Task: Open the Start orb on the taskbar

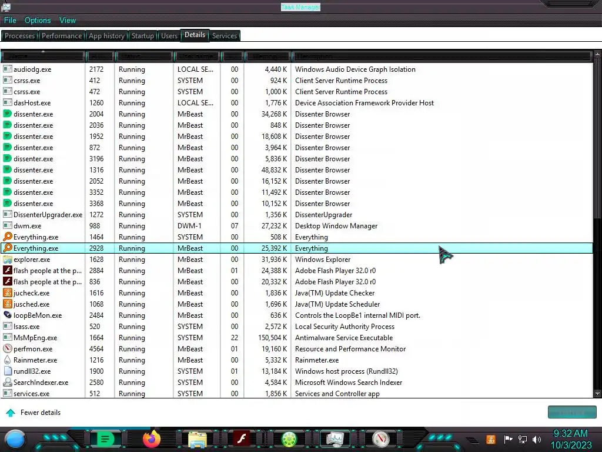Action: 15,439
